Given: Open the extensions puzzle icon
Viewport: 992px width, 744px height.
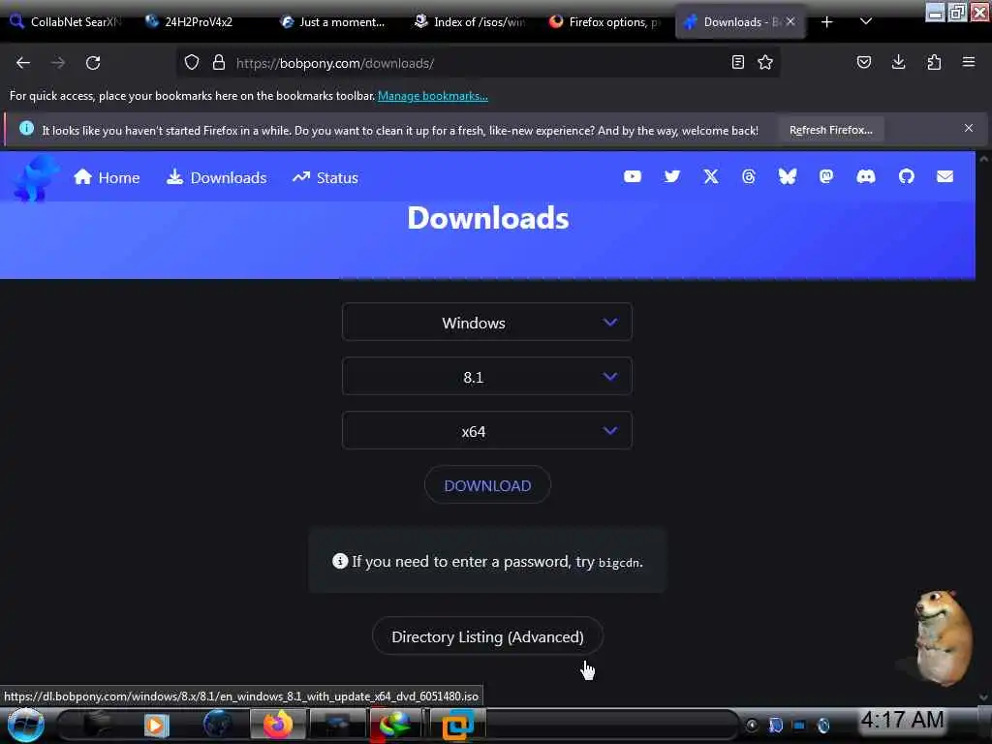Looking at the screenshot, I should 934,62.
